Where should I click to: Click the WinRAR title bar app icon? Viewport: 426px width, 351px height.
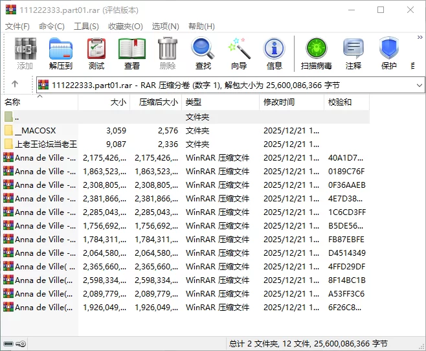pos(11,10)
